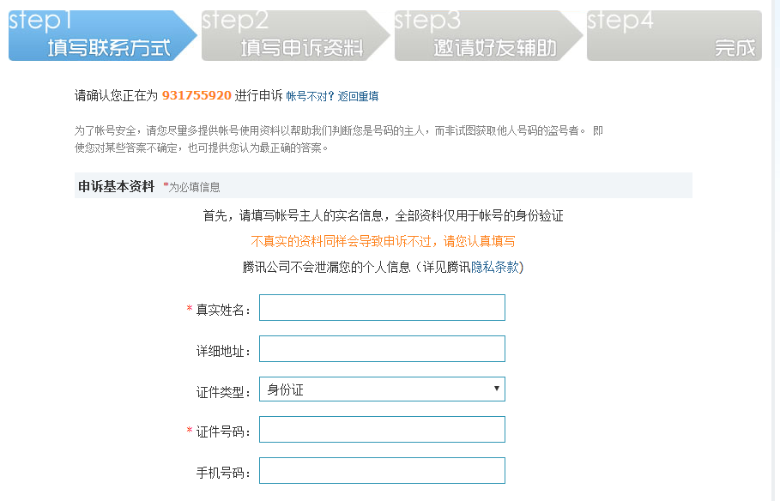Click the 详细地址 address input field
The height and width of the screenshot is (501, 780).
pyautogui.click(x=382, y=348)
